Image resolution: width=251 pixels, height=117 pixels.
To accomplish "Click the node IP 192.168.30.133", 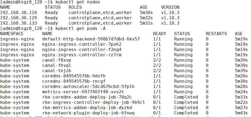I will (18, 23).
